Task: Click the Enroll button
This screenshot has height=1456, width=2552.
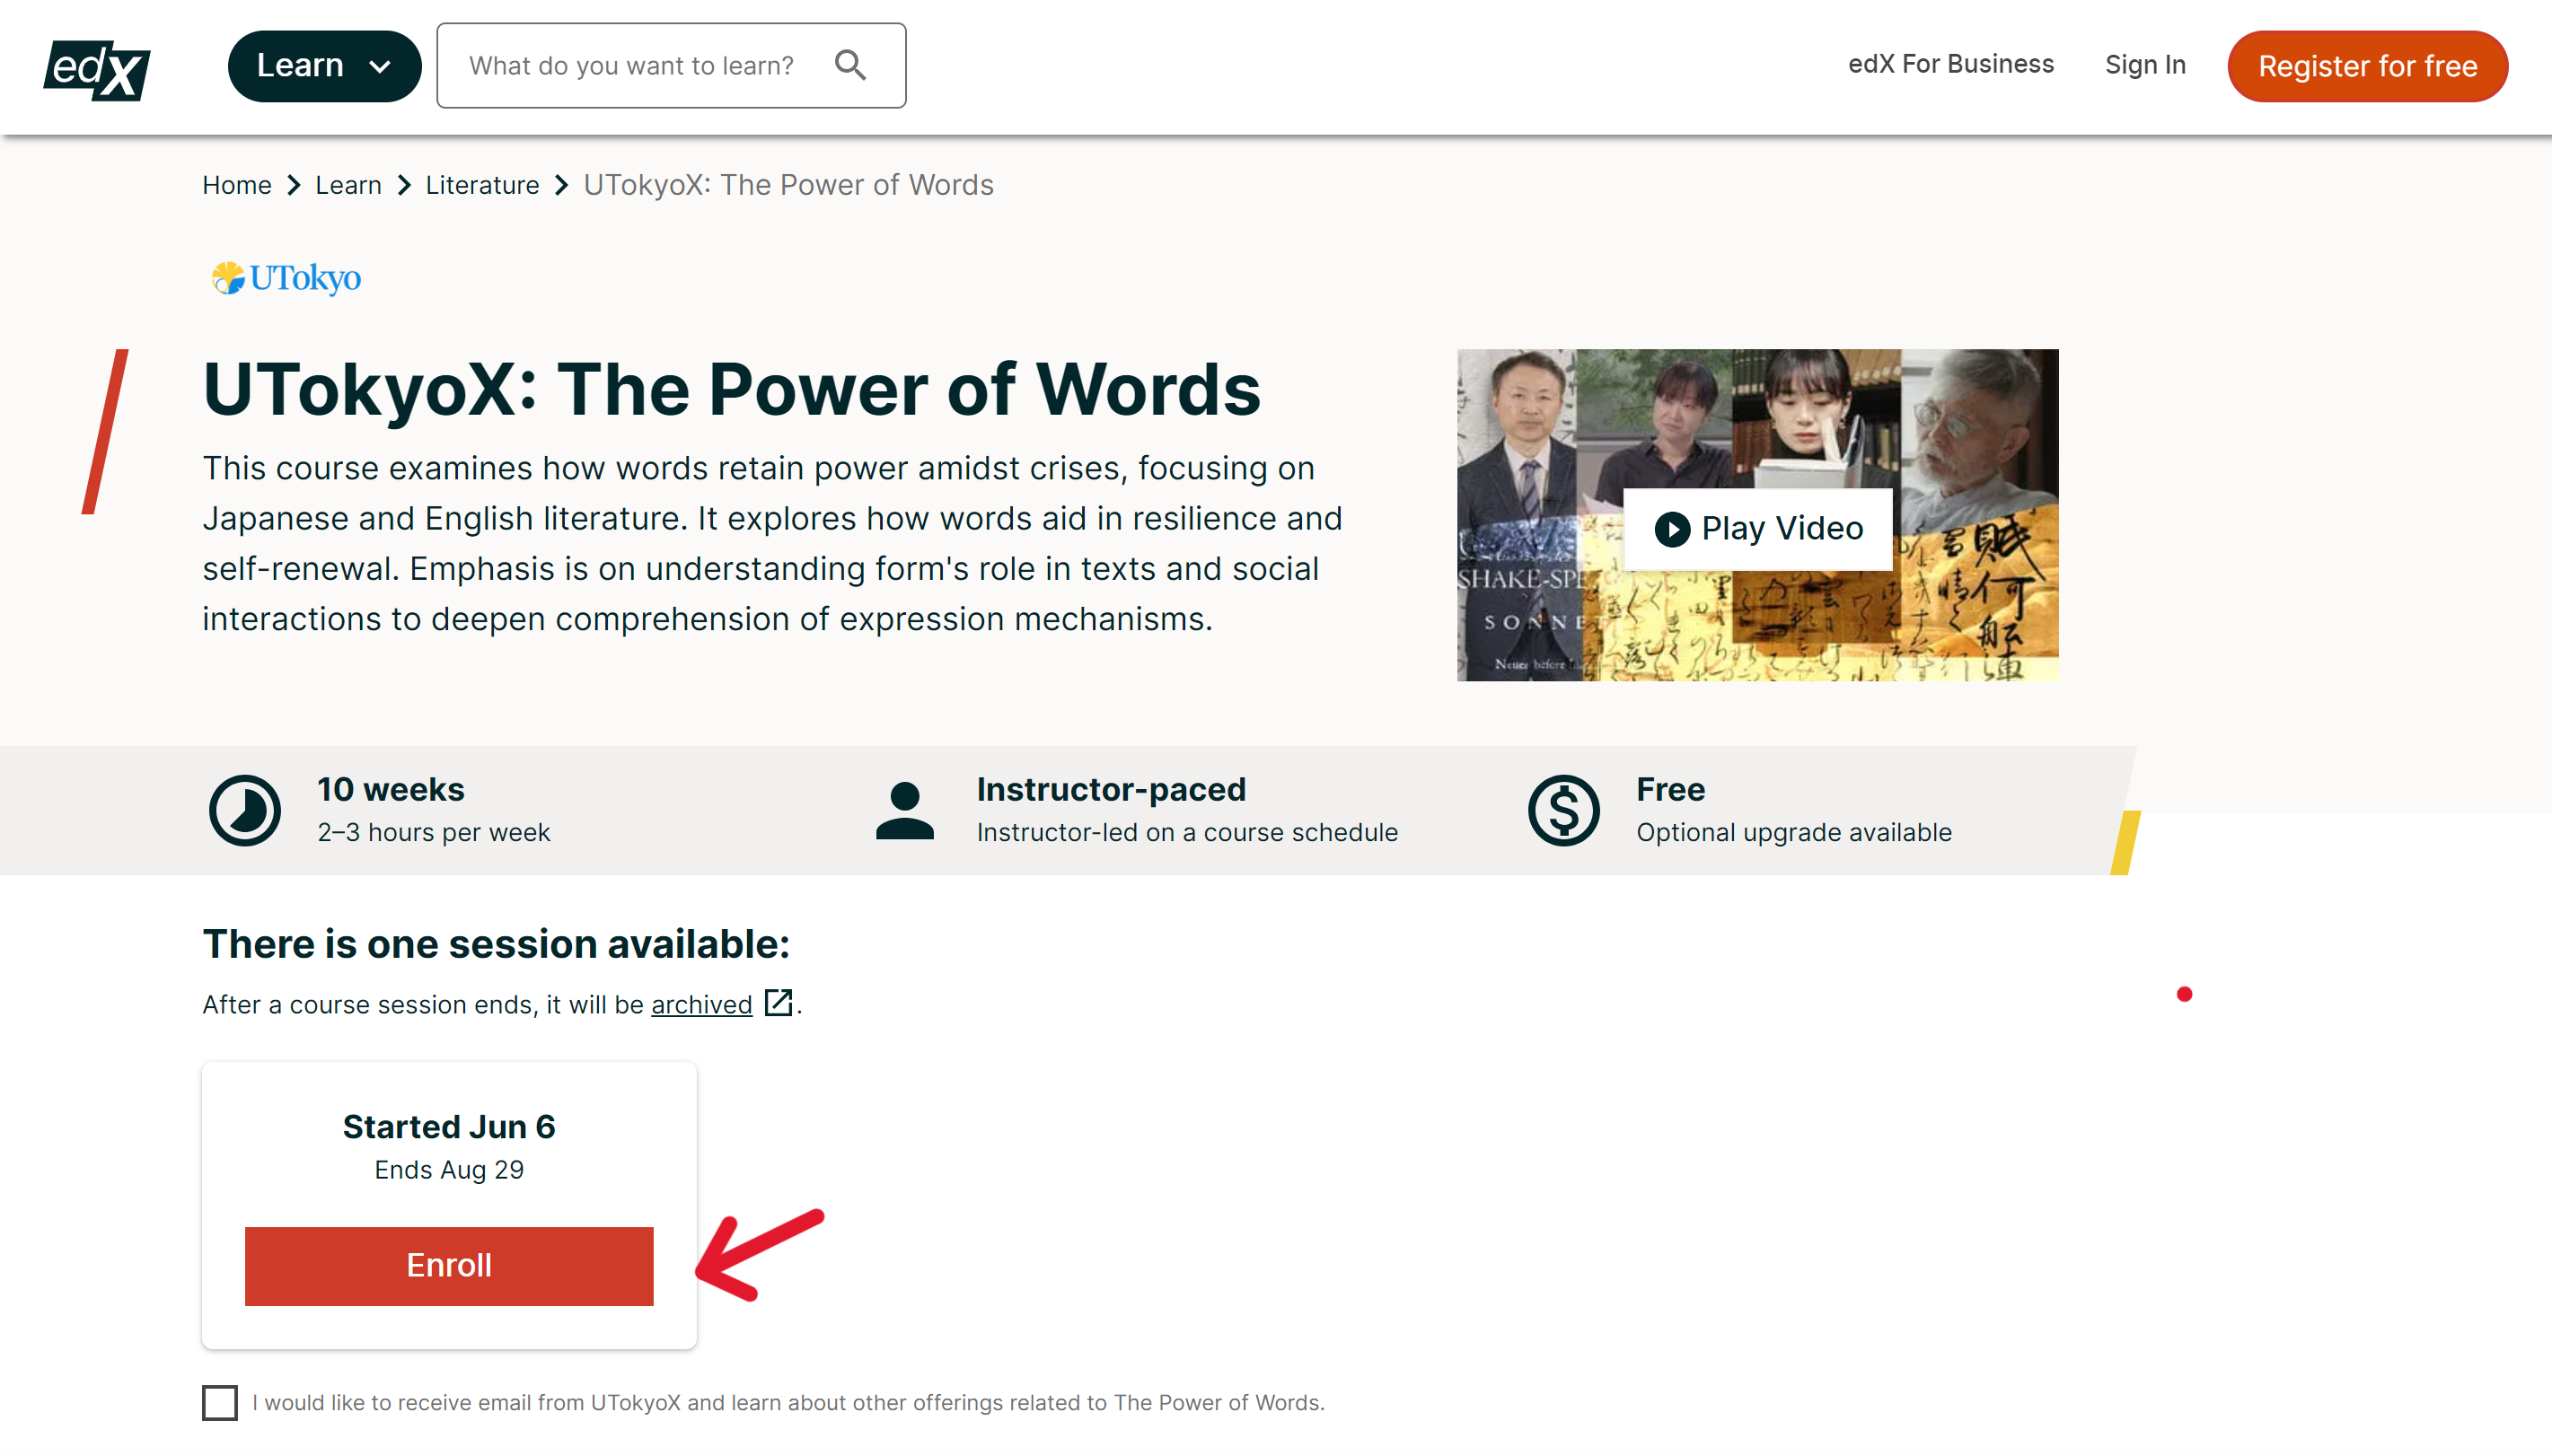Action: (x=449, y=1265)
